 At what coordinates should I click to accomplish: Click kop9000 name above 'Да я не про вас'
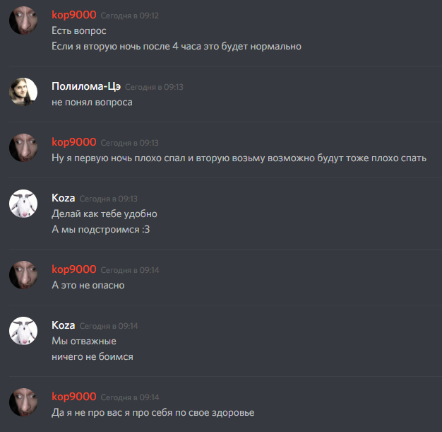pyautogui.click(x=74, y=397)
